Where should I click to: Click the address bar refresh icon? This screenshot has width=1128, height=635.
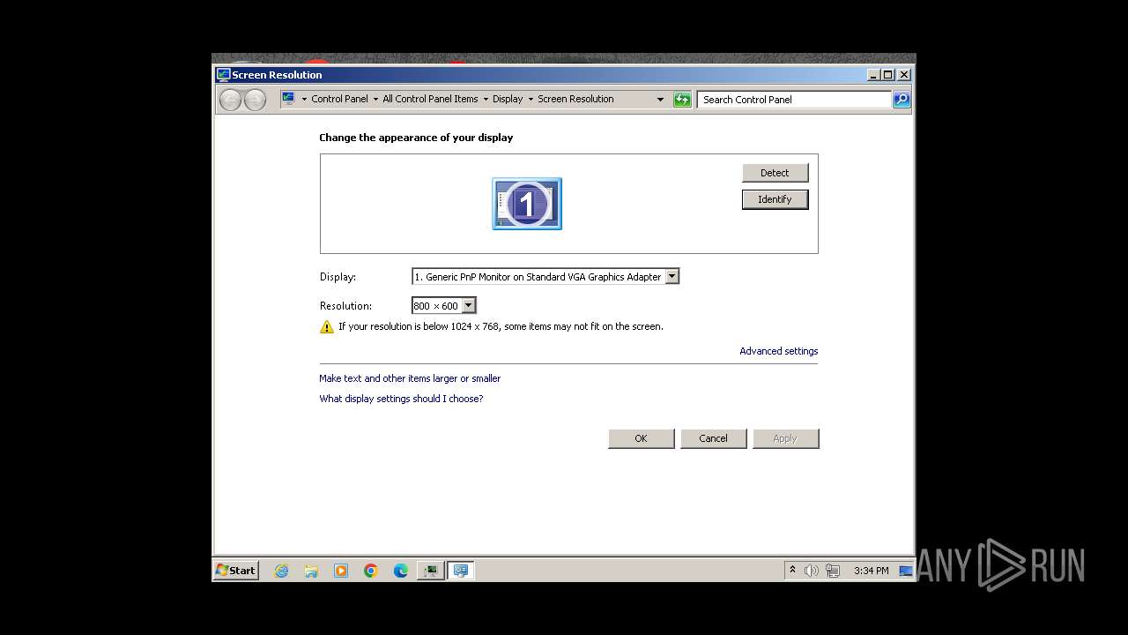click(682, 100)
